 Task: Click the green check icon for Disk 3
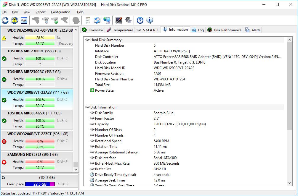pyautogui.click(x=4, y=59)
